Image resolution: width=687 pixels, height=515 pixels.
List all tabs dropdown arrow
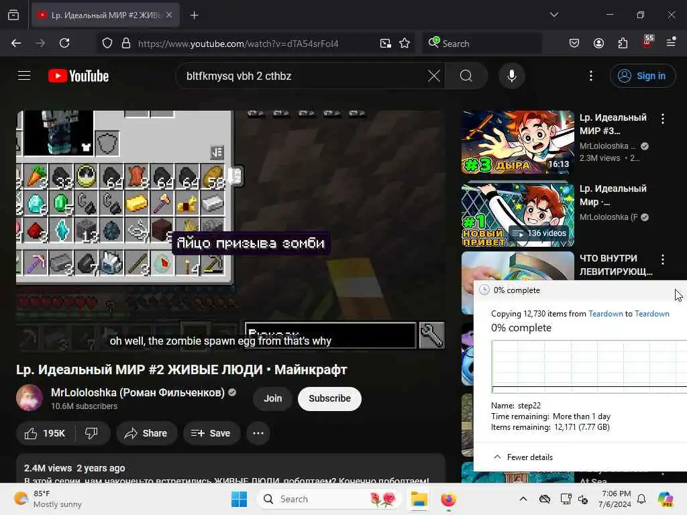pyautogui.click(x=553, y=15)
